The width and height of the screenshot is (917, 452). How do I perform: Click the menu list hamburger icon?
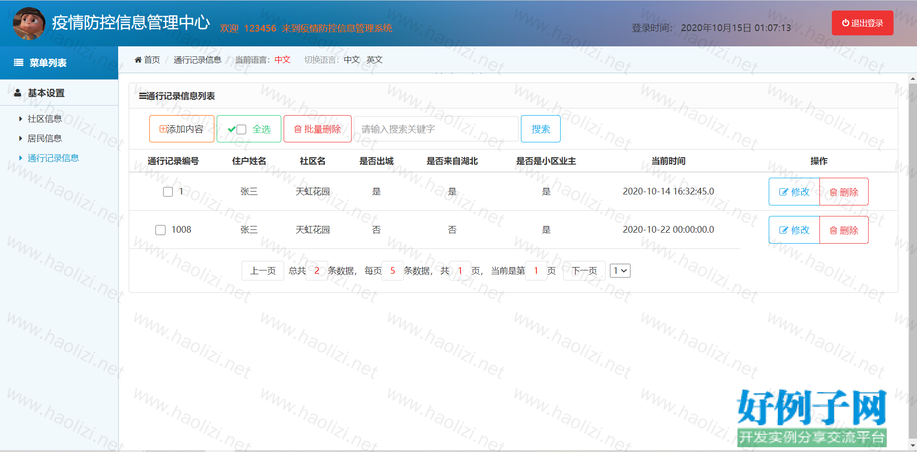(19, 63)
